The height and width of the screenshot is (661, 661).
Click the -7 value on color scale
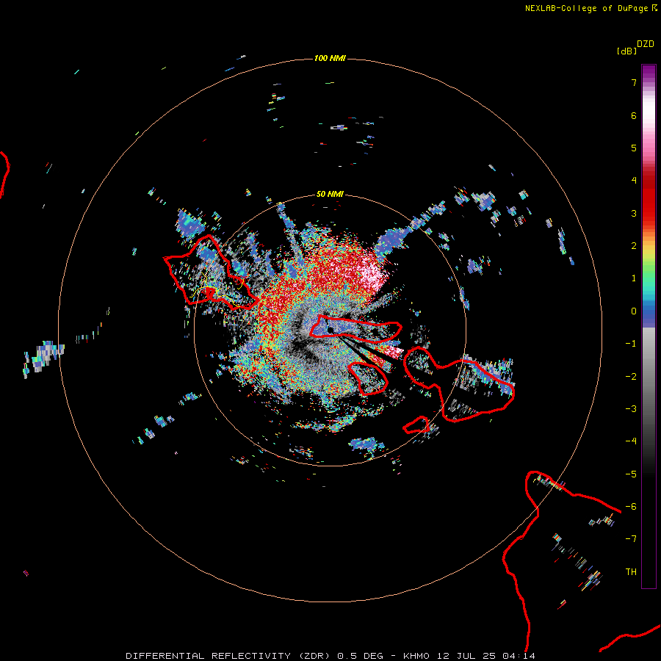point(631,539)
